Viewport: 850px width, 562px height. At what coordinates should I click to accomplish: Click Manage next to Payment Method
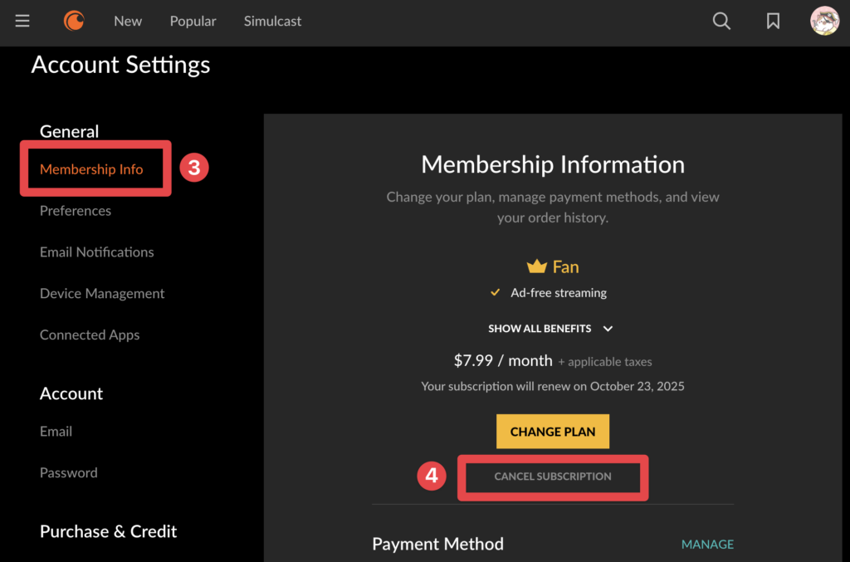tap(707, 544)
